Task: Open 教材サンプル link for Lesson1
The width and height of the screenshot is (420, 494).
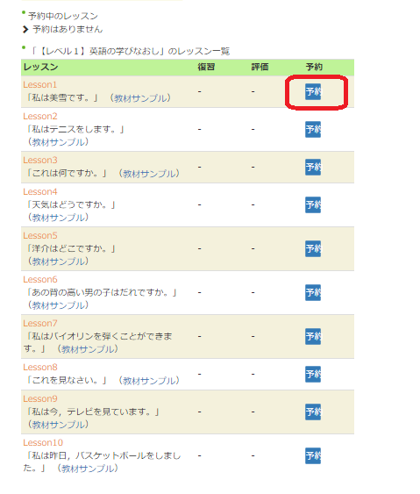Action: coord(139,98)
